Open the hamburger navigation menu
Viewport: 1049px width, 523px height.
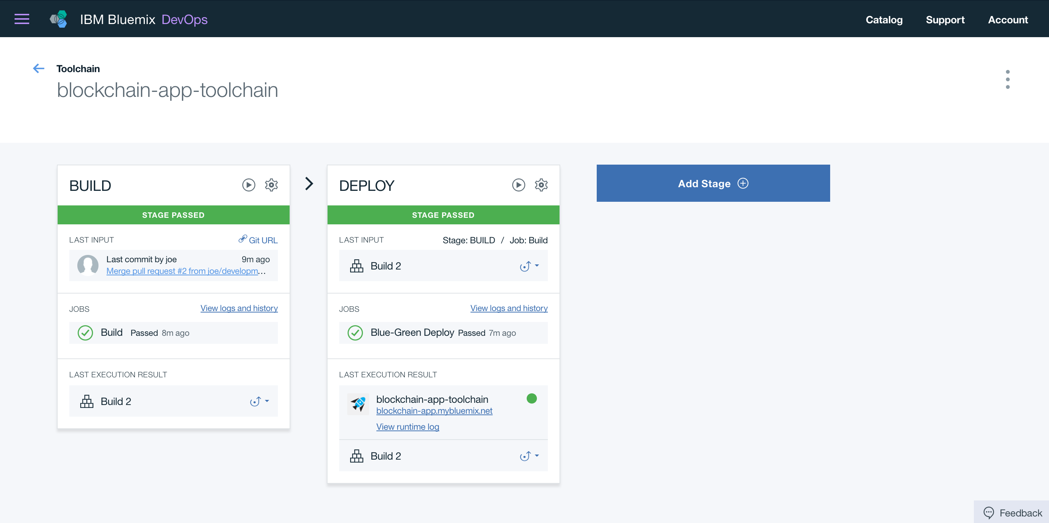22,19
